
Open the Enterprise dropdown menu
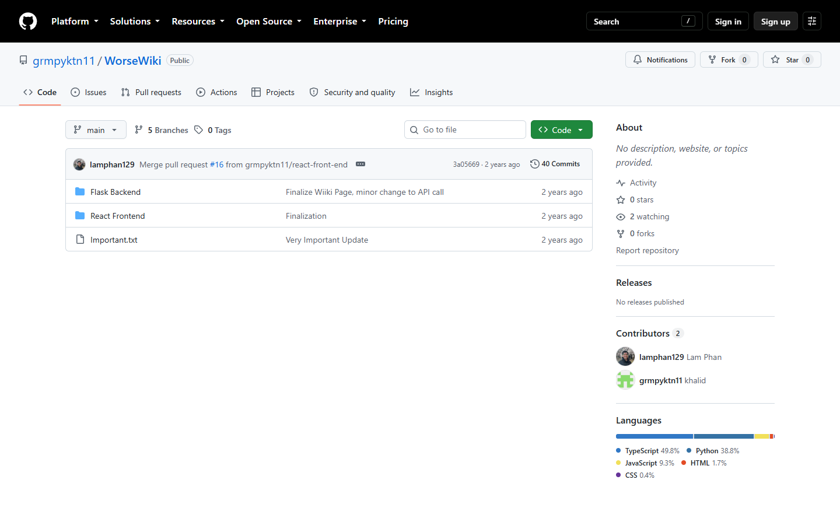[x=340, y=22]
